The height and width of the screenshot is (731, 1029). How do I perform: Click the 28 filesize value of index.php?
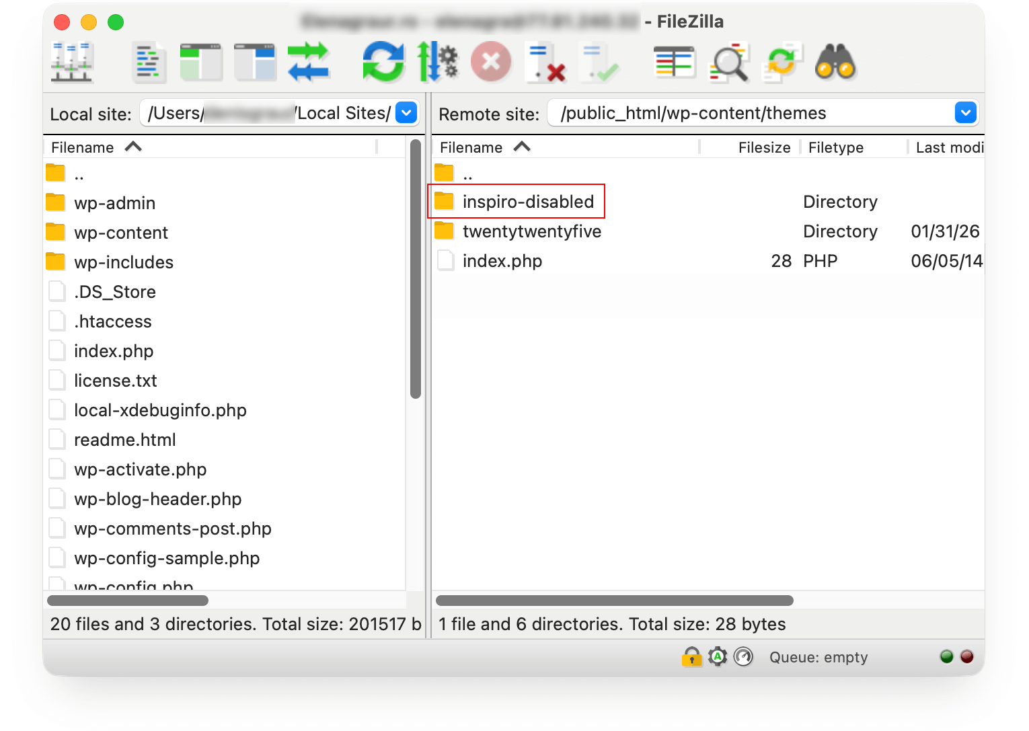782,261
